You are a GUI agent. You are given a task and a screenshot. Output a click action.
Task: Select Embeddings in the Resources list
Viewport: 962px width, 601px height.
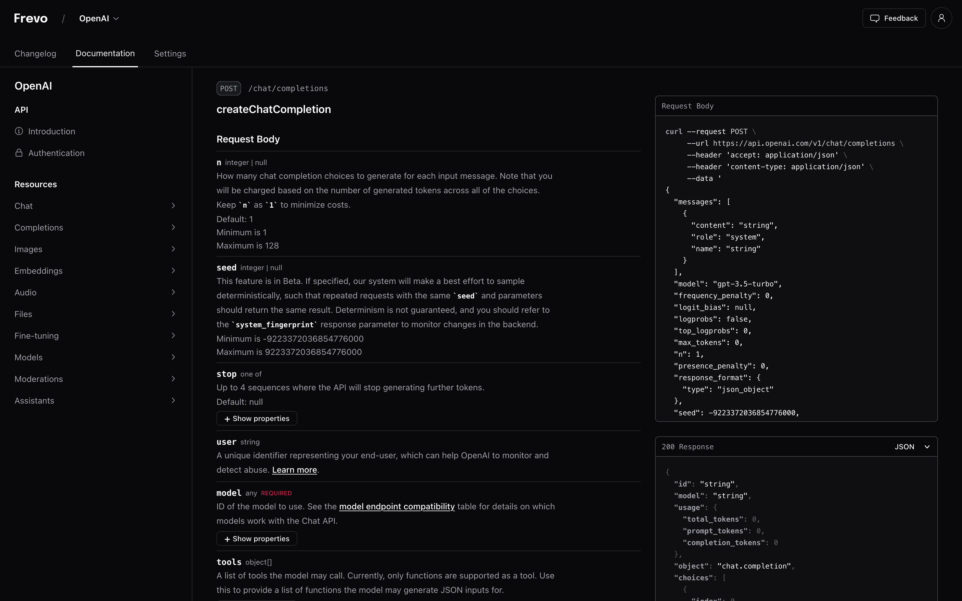pyautogui.click(x=38, y=271)
